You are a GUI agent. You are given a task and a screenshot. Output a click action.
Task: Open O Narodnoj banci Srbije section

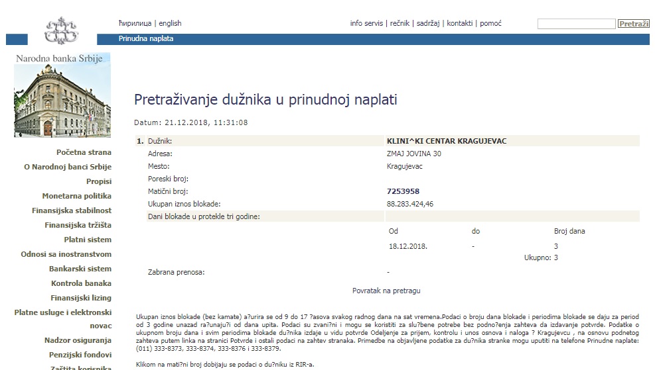(67, 167)
